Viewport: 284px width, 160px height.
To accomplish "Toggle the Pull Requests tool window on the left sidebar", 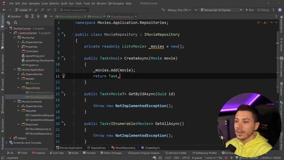I will click(x=2, y=105).
